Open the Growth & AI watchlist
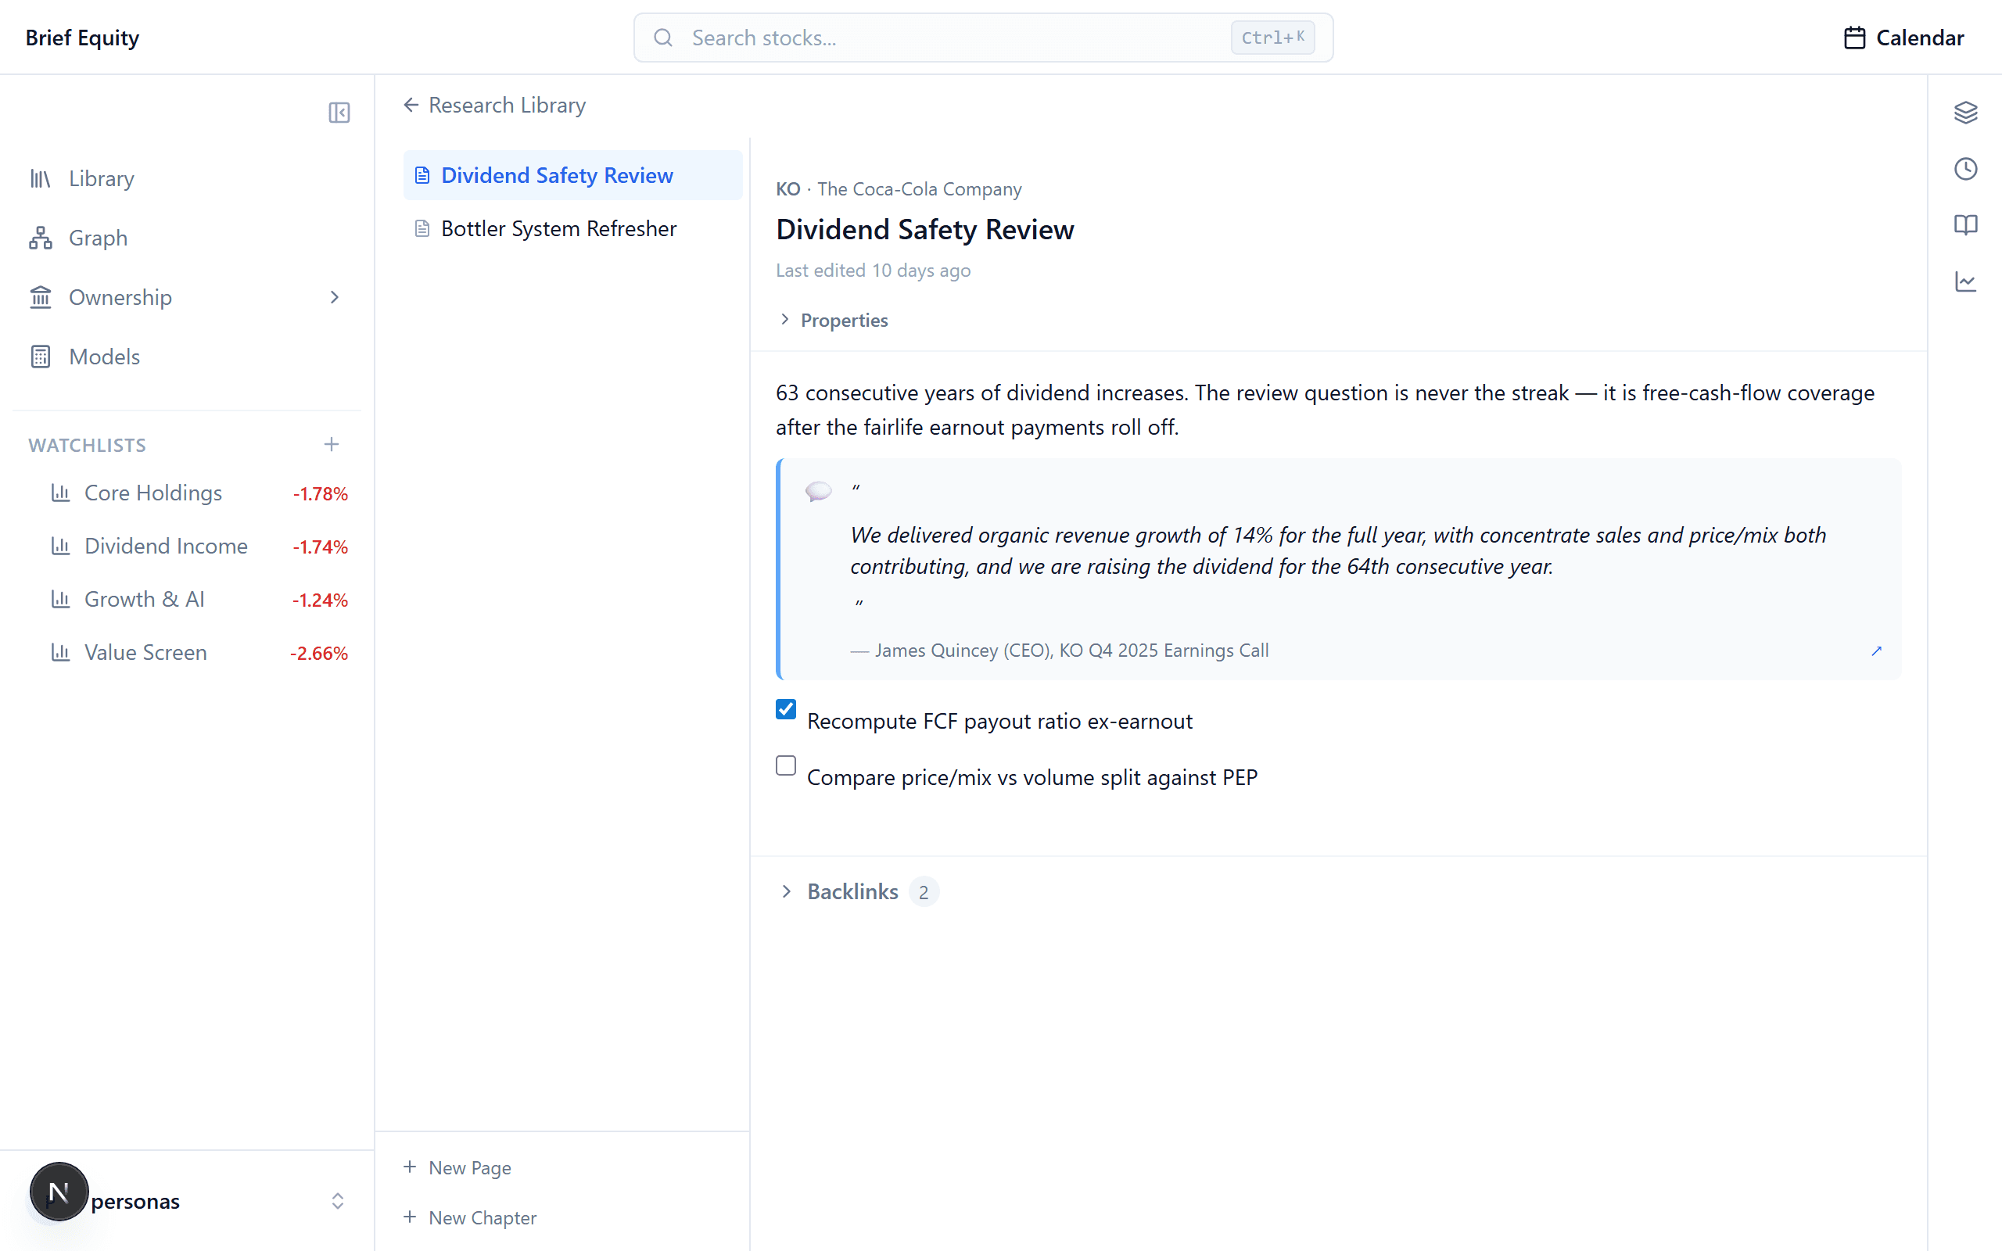This screenshot has height=1251, width=2002. click(199, 599)
